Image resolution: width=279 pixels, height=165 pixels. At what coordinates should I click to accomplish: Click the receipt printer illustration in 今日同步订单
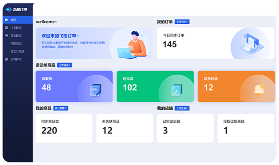coord(251,43)
